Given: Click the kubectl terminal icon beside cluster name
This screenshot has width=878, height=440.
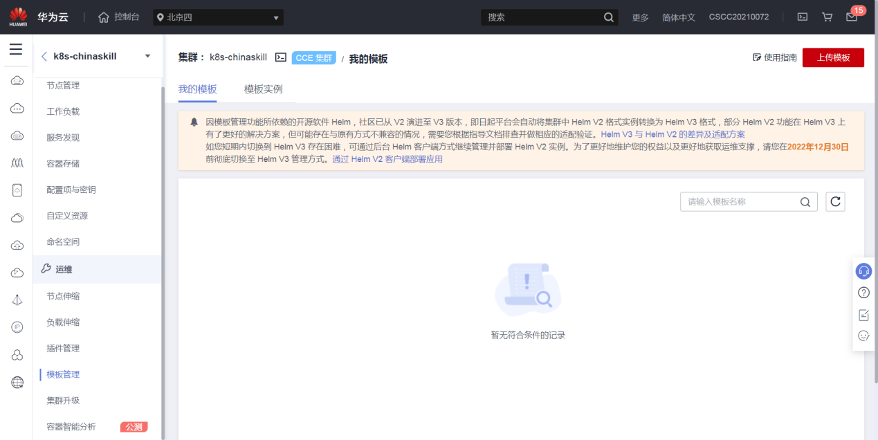Looking at the screenshot, I should [x=280, y=58].
